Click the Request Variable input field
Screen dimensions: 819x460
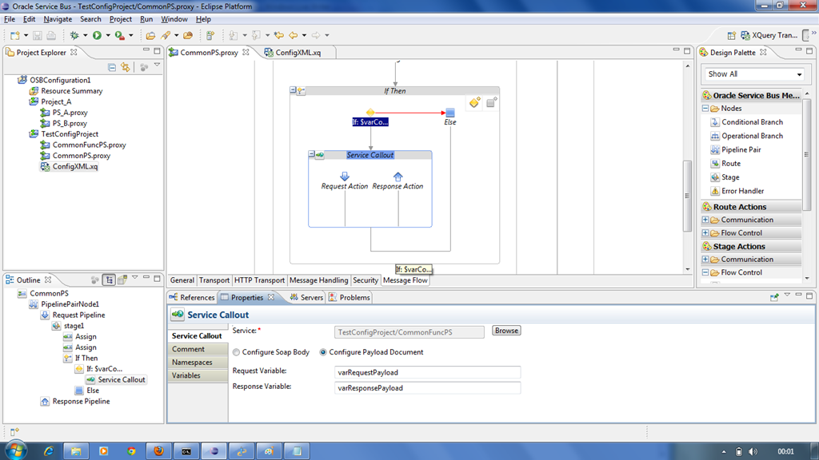click(427, 372)
